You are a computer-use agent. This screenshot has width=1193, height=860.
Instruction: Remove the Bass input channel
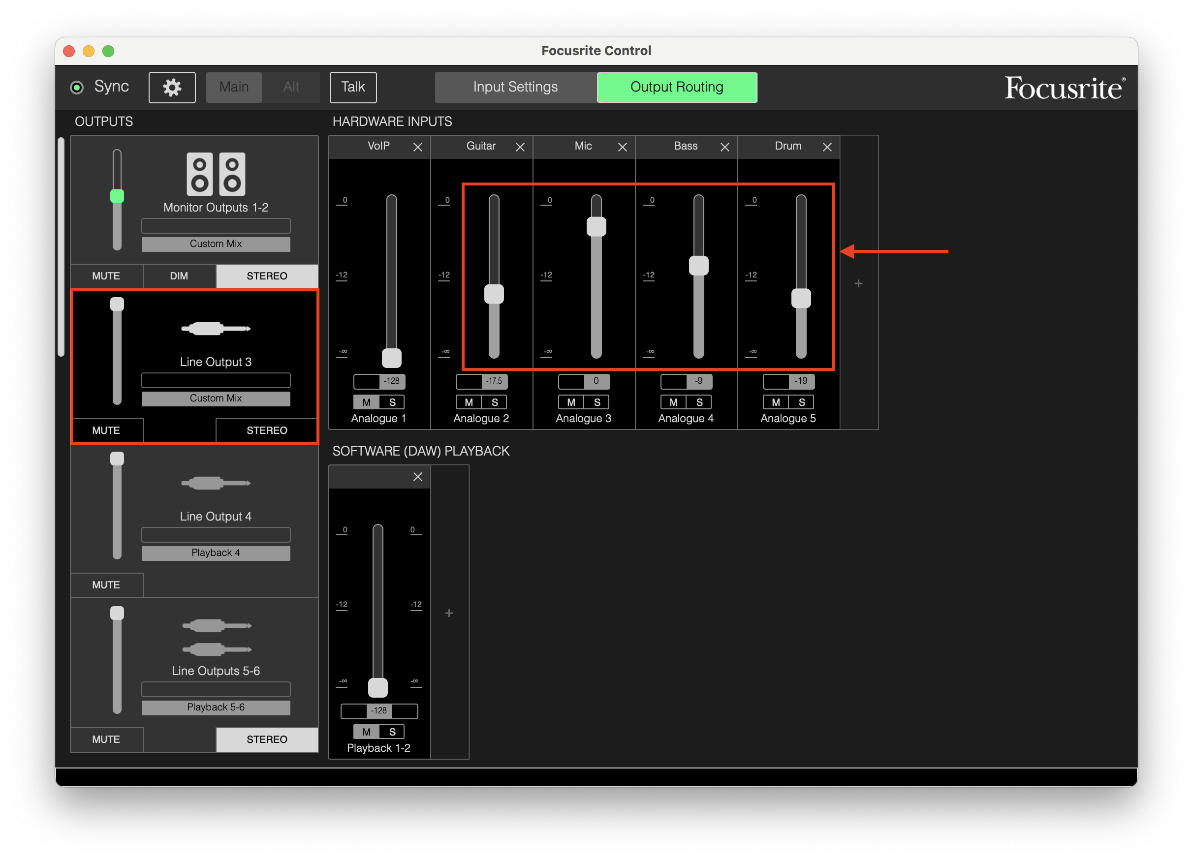click(x=724, y=147)
